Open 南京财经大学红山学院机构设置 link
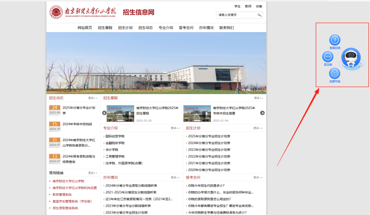Viewport: 370px width, 215px height. pyautogui.click(x=75, y=188)
